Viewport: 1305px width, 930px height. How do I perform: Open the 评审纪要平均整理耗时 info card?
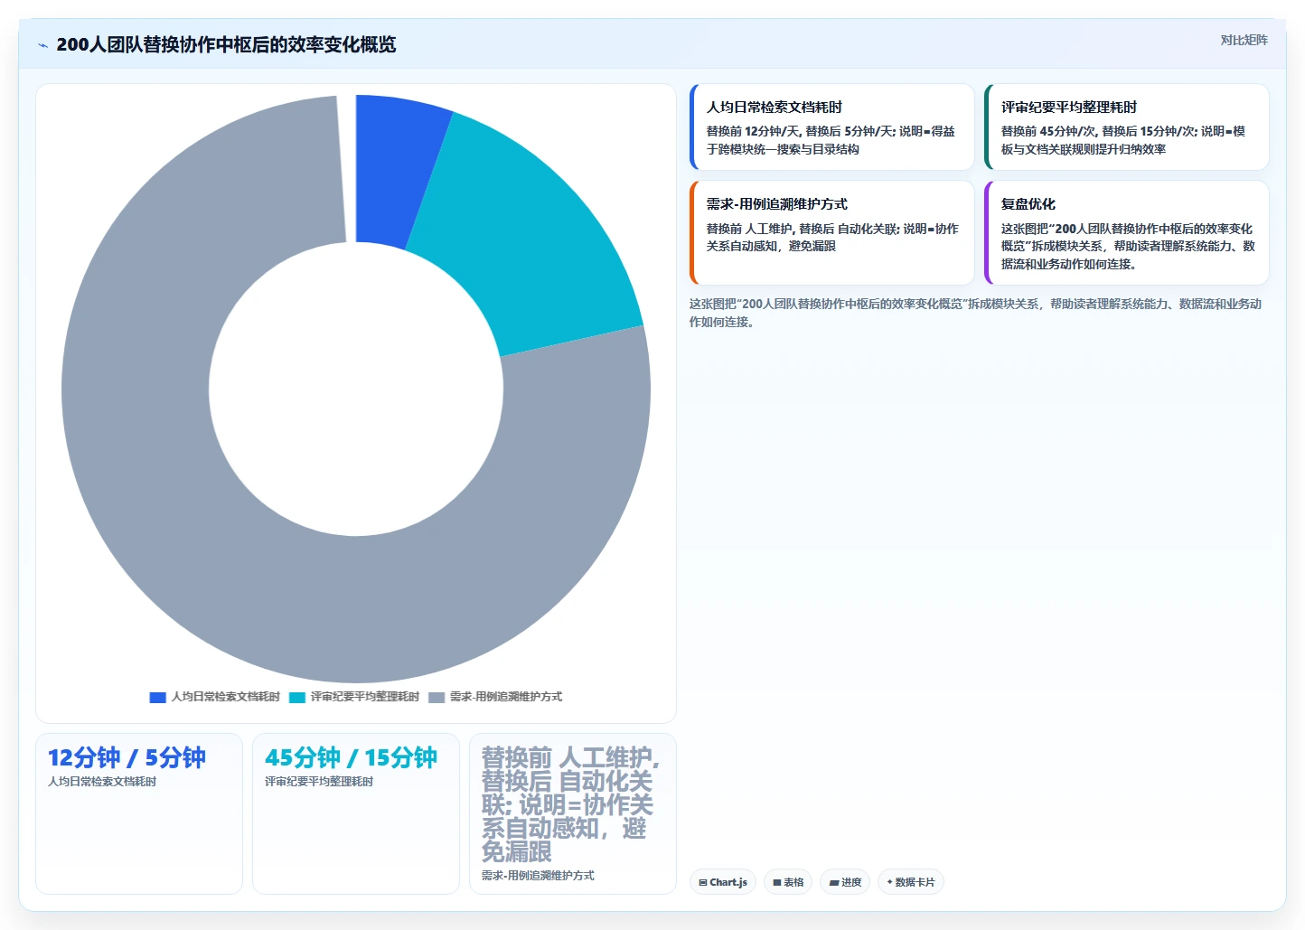(x=1126, y=127)
